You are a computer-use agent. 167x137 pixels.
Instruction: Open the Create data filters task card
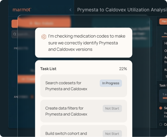(x=83, y=111)
